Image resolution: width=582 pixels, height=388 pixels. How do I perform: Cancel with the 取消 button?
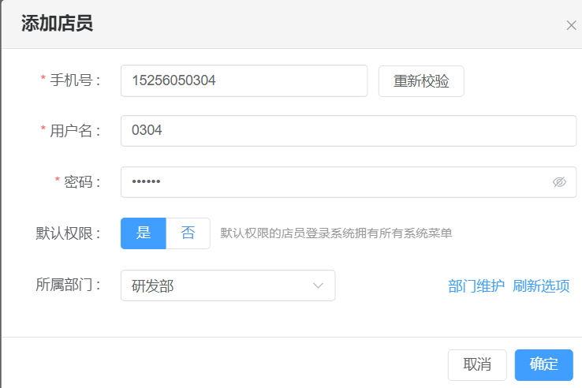click(x=477, y=364)
